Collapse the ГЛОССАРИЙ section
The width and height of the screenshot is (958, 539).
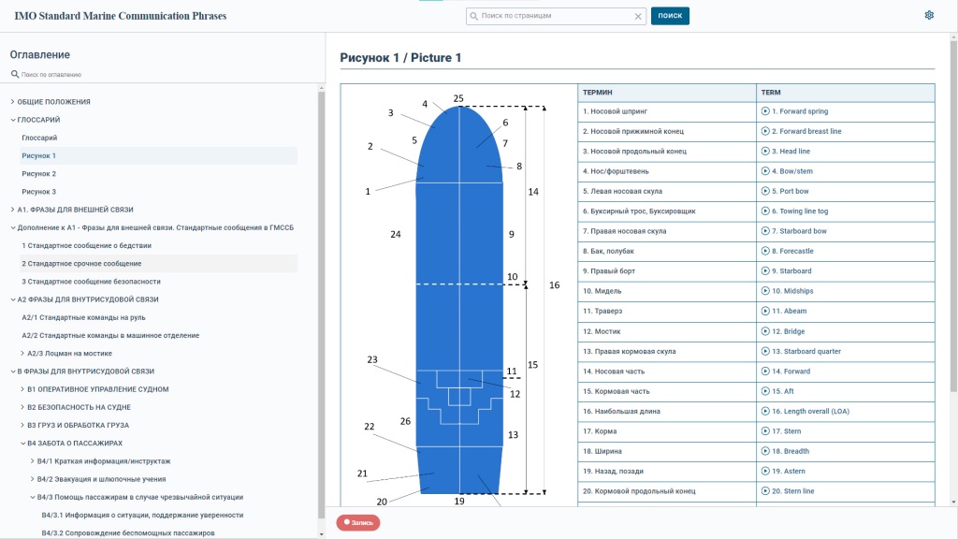13,120
